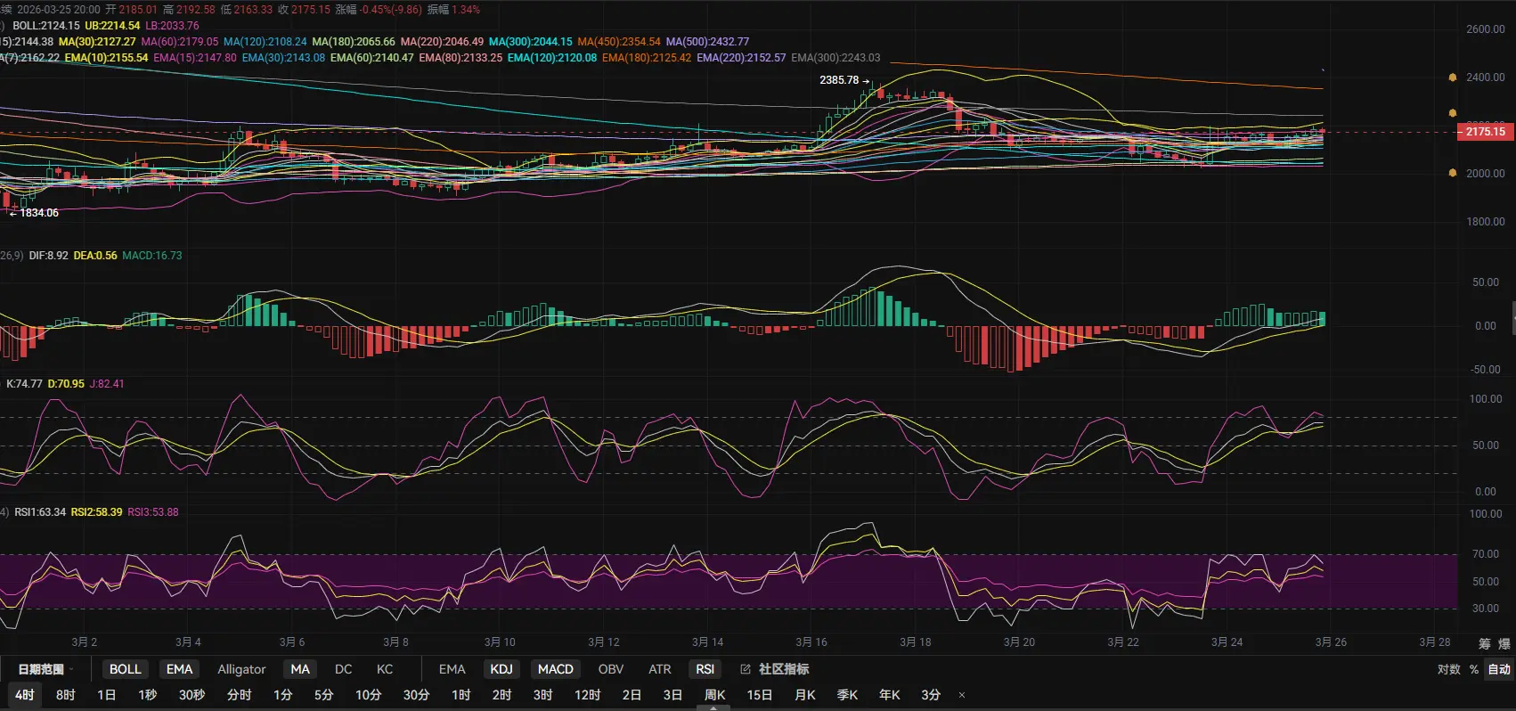Switch to the 1日 timeframe
Image resolution: width=1516 pixels, height=711 pixels.
pyautogui.click(x=106, y=695)
